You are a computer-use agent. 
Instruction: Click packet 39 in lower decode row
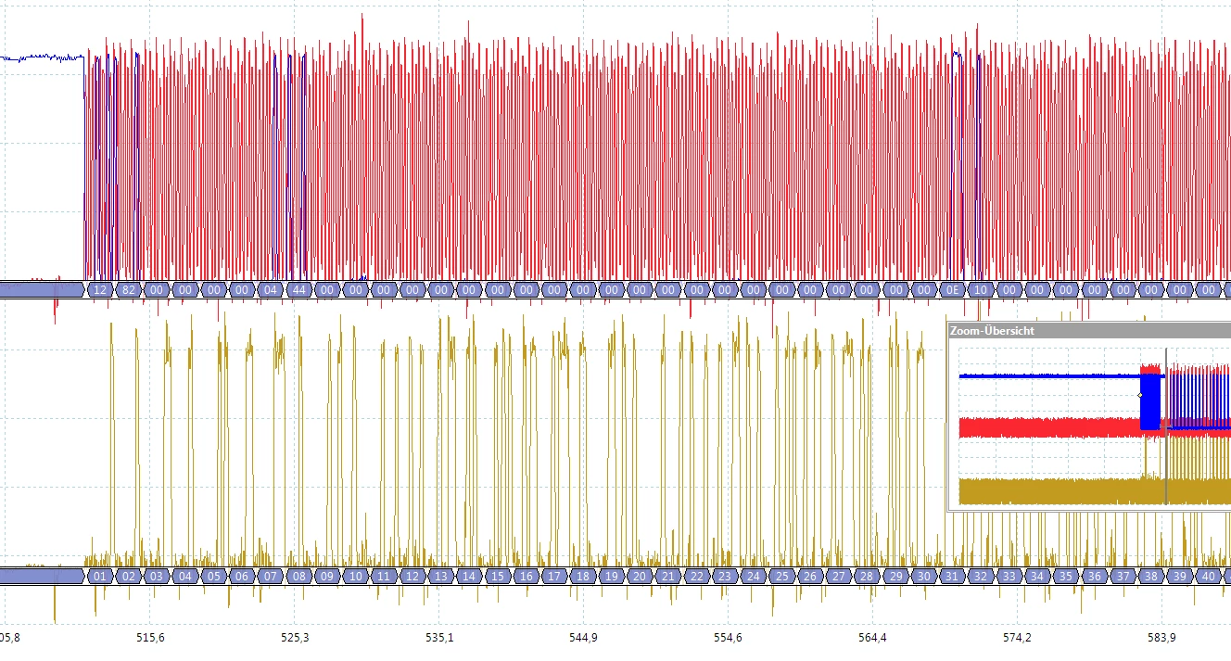pyautogui.click(x=1179, y=576)
